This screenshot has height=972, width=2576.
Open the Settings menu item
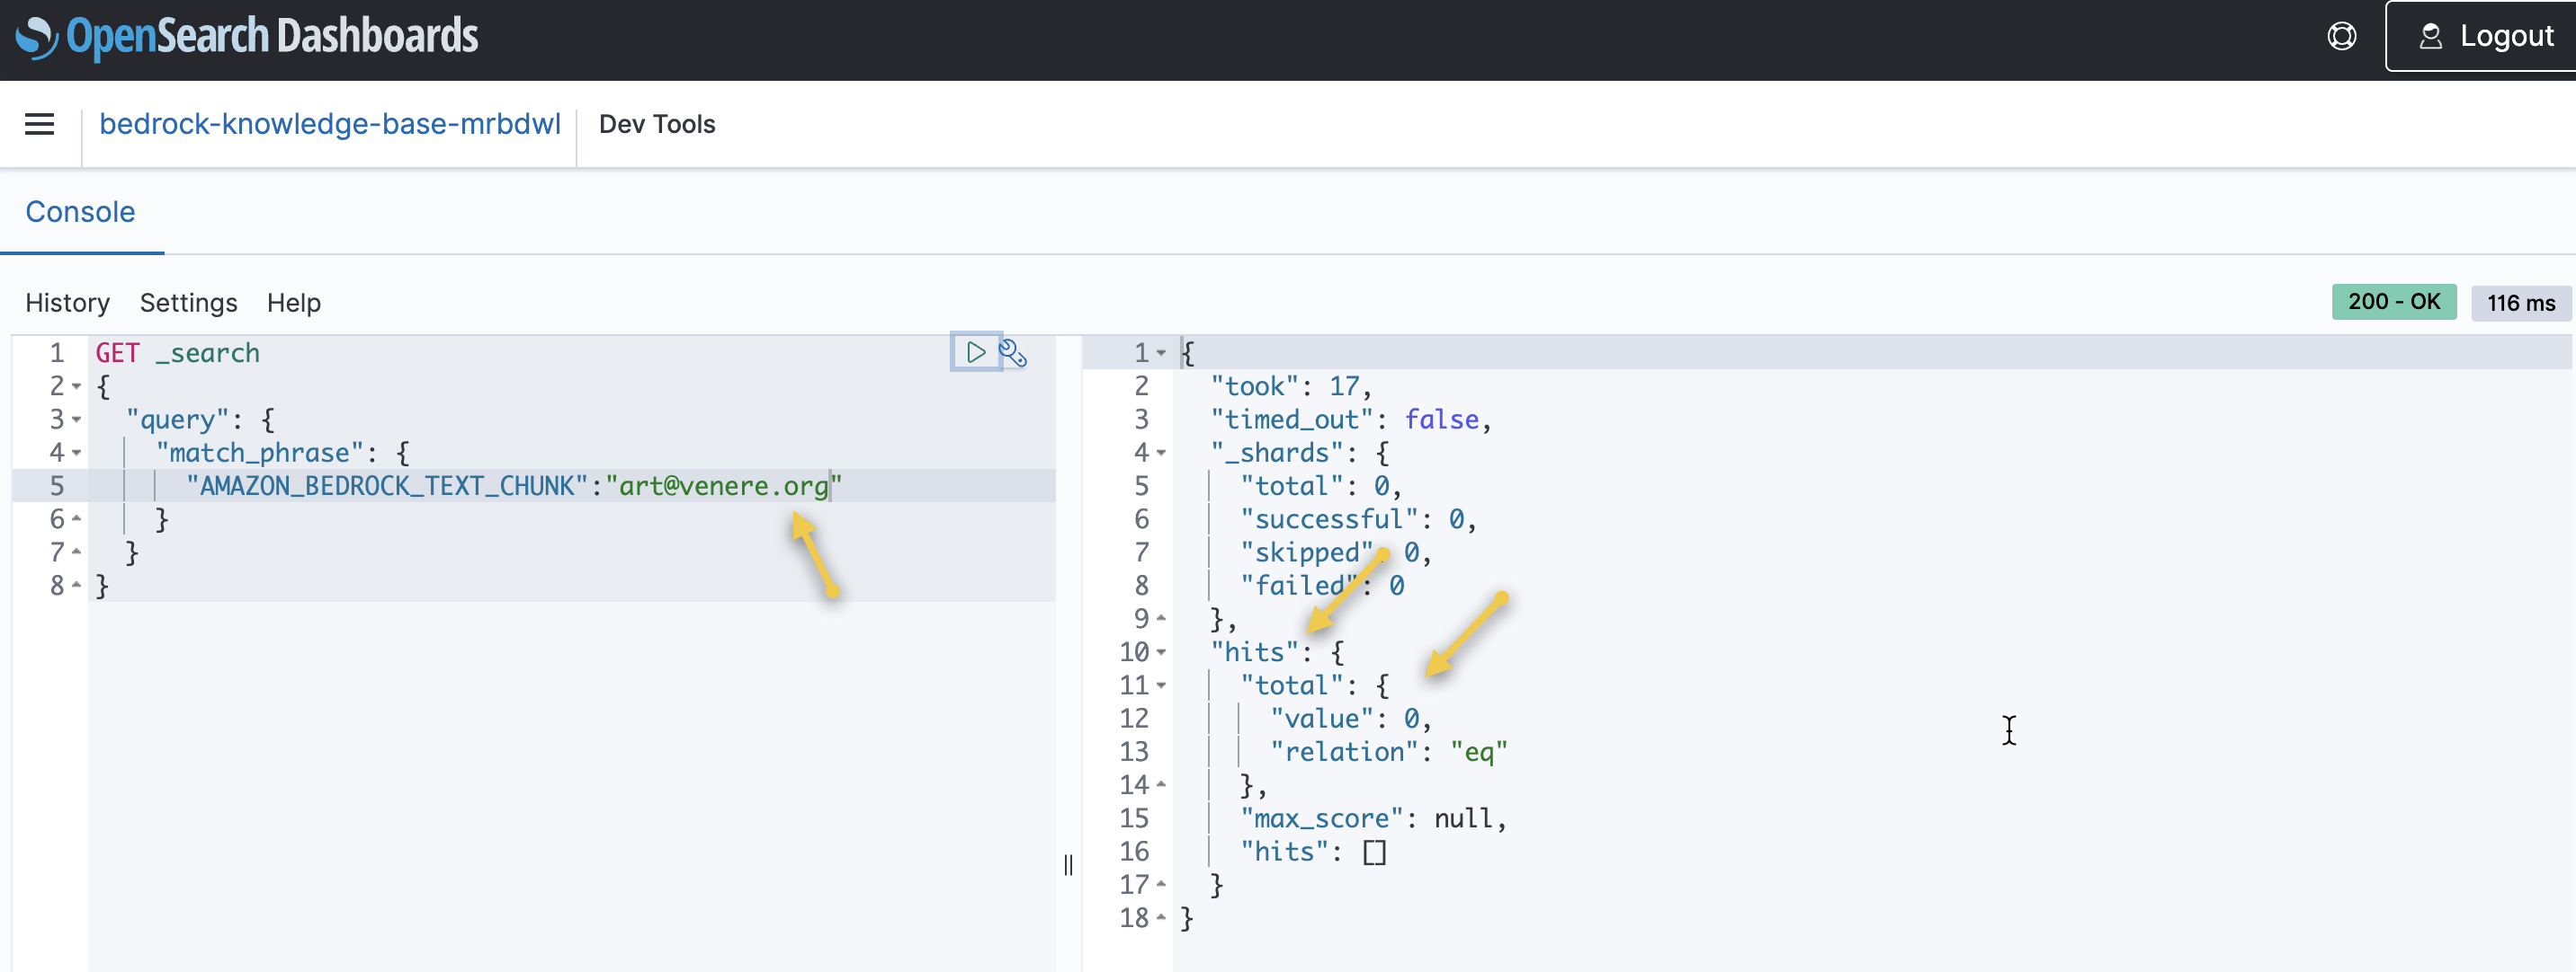coord(188,303)
